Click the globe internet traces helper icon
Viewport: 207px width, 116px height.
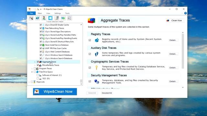tap(38, 18)
